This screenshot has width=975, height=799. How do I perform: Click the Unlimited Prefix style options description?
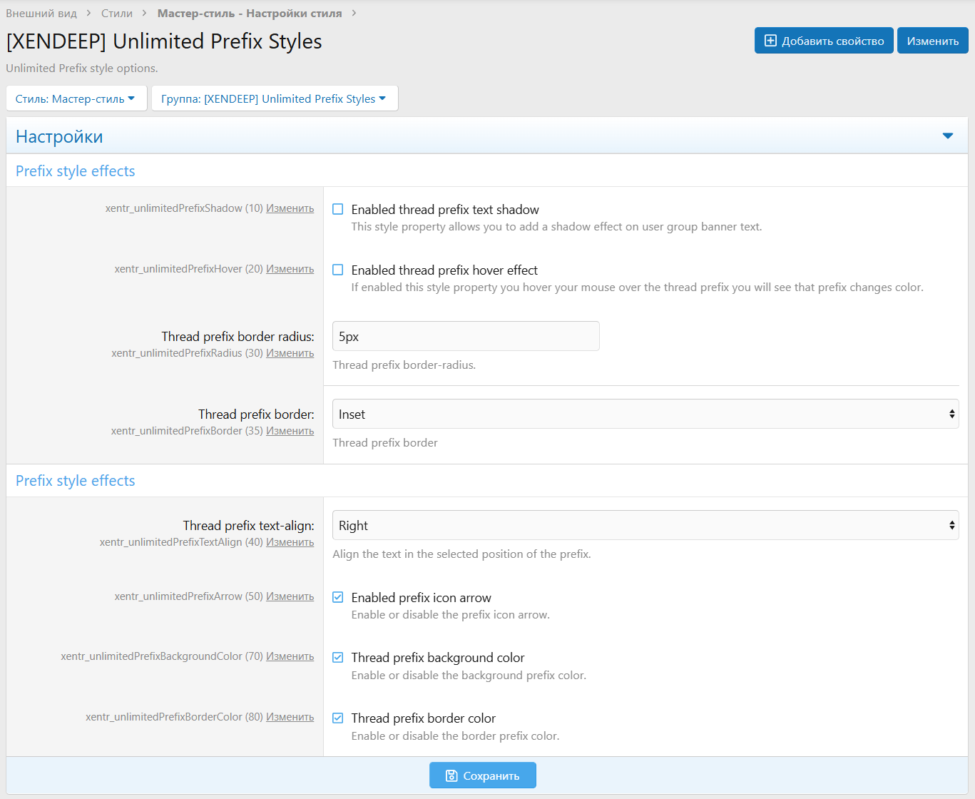click(x=82, y=68)
